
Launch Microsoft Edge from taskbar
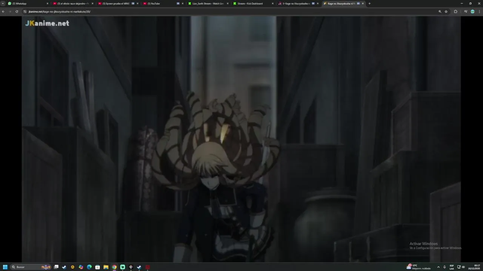pyautogui.click(x=89, y=267)
